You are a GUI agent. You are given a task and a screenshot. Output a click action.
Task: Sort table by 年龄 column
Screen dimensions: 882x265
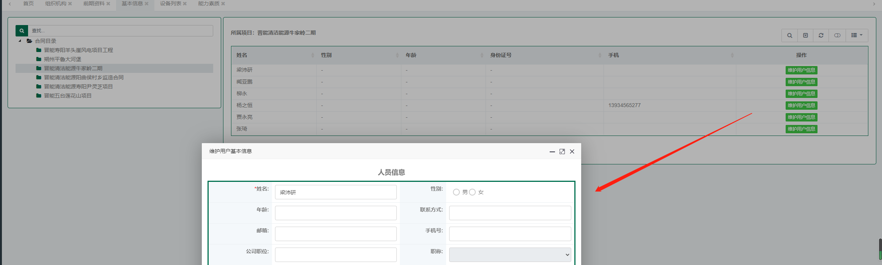(443, 55)
